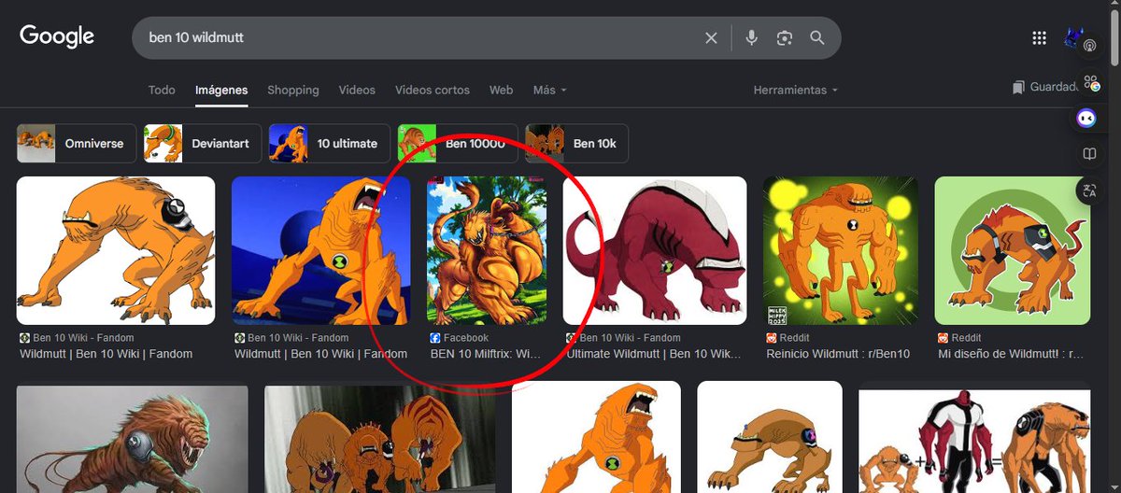Open the Mi diseño de Wildmutt thumbnail
1121x493 pixels.
point(1013,250)
